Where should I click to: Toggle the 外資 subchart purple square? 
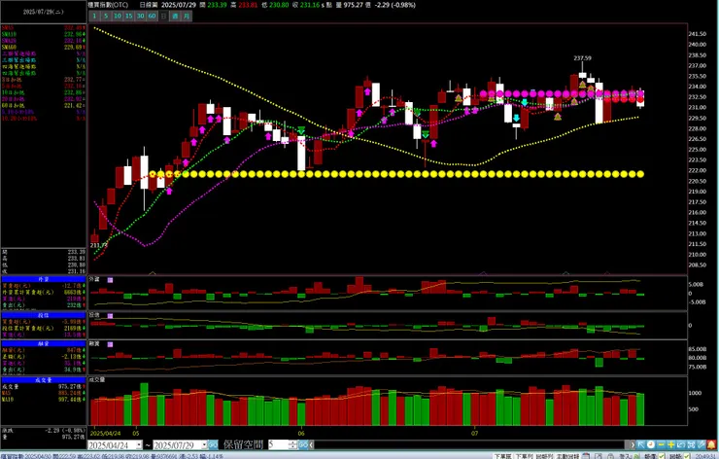110,279
